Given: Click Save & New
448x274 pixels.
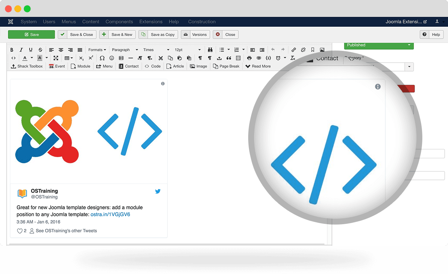Looking at the screenshot, I should point(117,34).
